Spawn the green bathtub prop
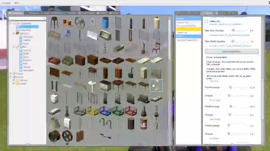This screenshot has height=151, width=270. point(118,48)
